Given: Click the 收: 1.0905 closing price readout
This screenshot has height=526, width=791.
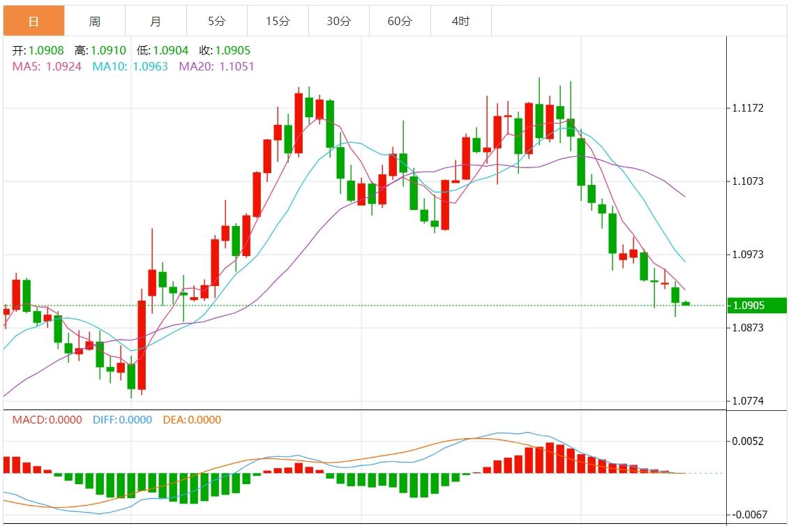Looking at the screenshot, I should coord(224,50).
